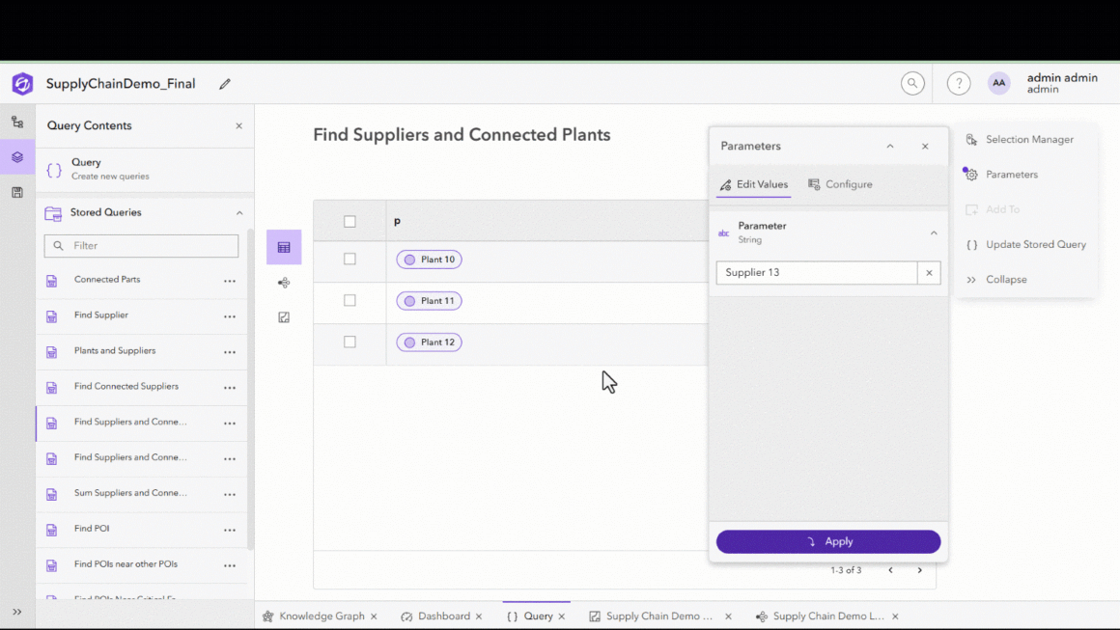Collapse the Stored Queries section
Image resolution: width=1120 pixels, height=630 pixels.
pos(239,213)
